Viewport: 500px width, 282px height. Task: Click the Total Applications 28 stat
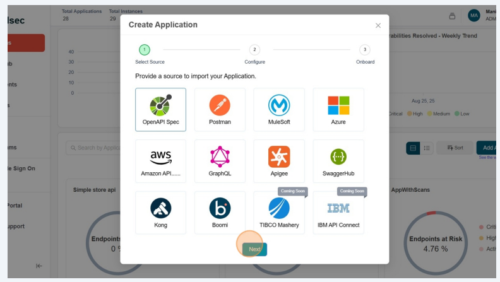point(81,15)
